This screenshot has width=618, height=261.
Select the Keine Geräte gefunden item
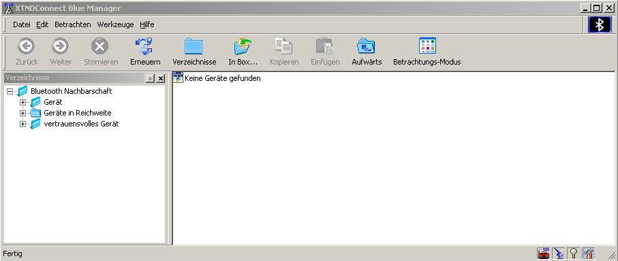click(x=217, y=78)
